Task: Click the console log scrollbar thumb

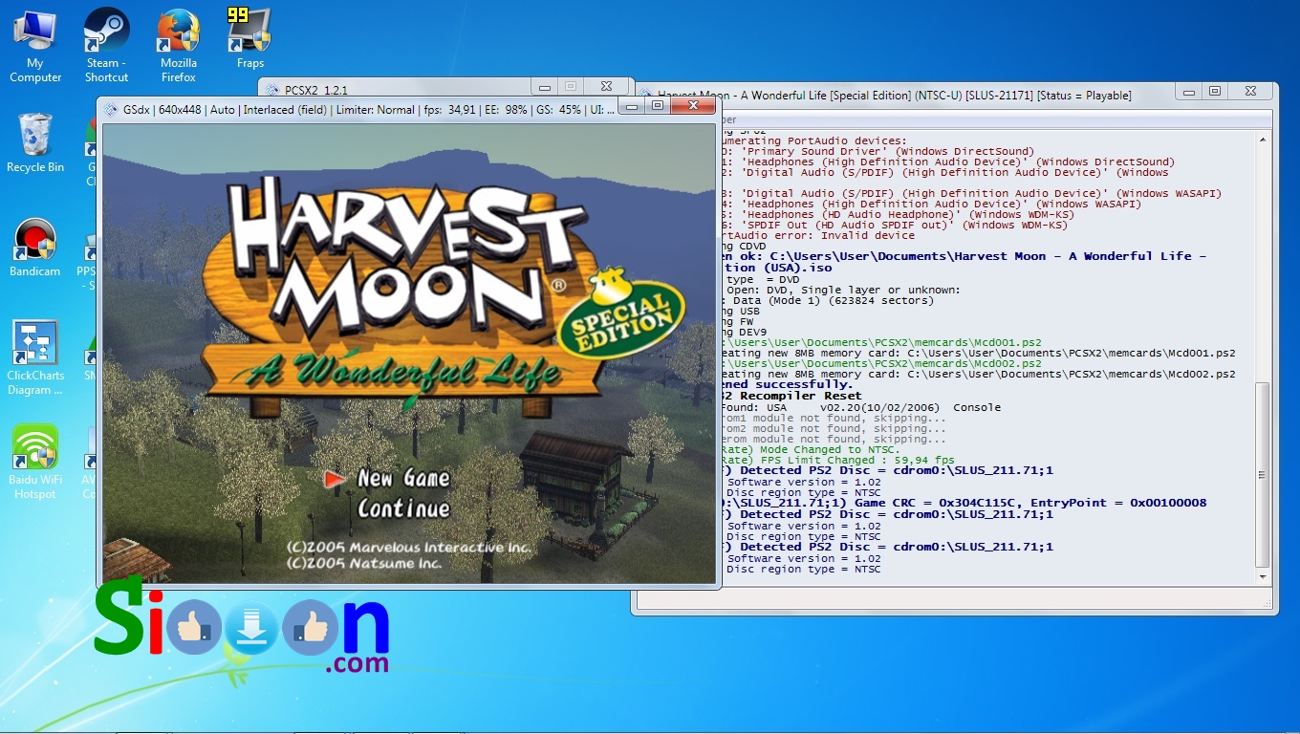Action: [1264, 475]
